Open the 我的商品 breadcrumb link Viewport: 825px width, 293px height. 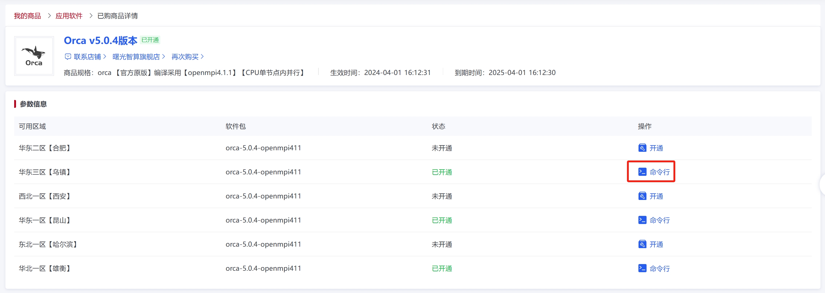(x=27, y=16)
